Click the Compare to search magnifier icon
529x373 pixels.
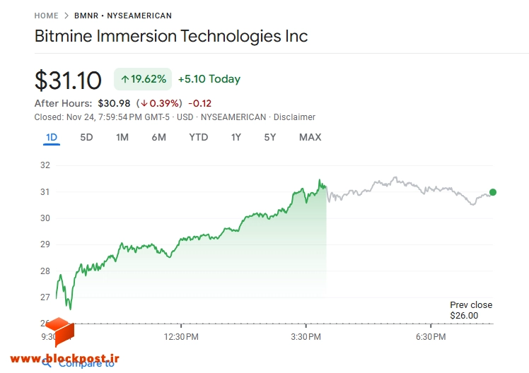47,363
